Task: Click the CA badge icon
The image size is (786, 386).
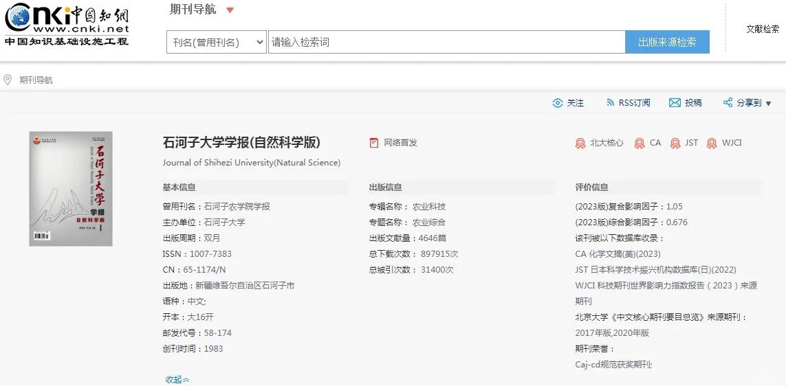Action: (640, 143)
